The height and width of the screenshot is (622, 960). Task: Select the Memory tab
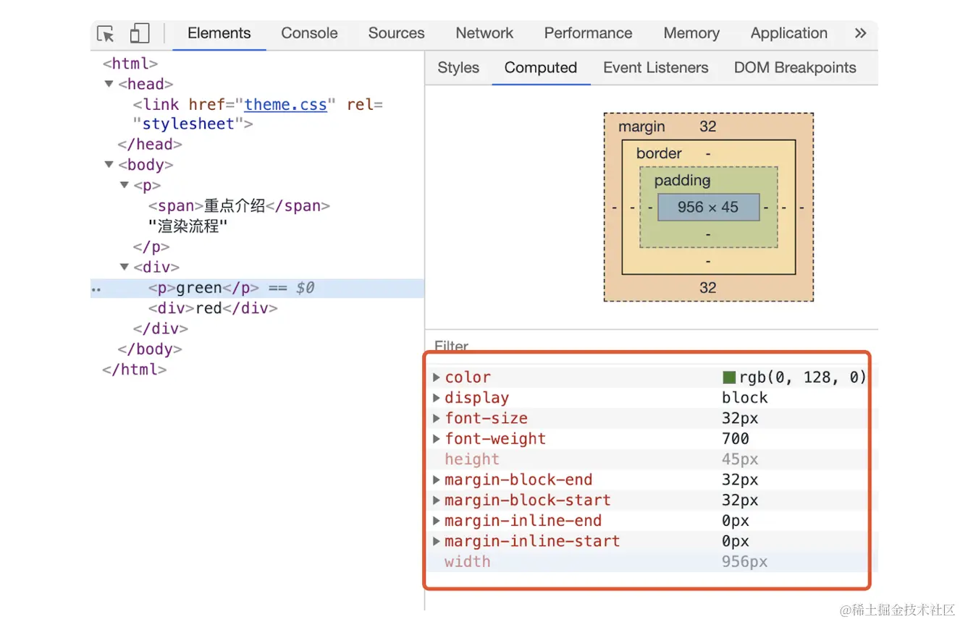pyautogui.click(x=691, y=33)
